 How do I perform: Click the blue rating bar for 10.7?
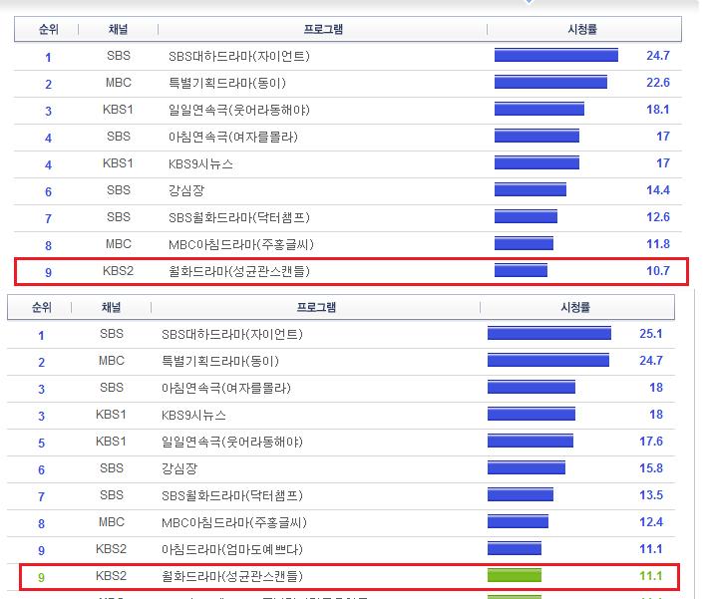(x=521, y=270)
